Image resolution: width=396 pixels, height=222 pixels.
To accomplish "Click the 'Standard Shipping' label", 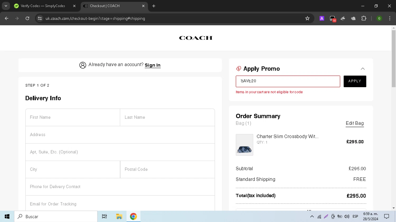I will (256, 179).
